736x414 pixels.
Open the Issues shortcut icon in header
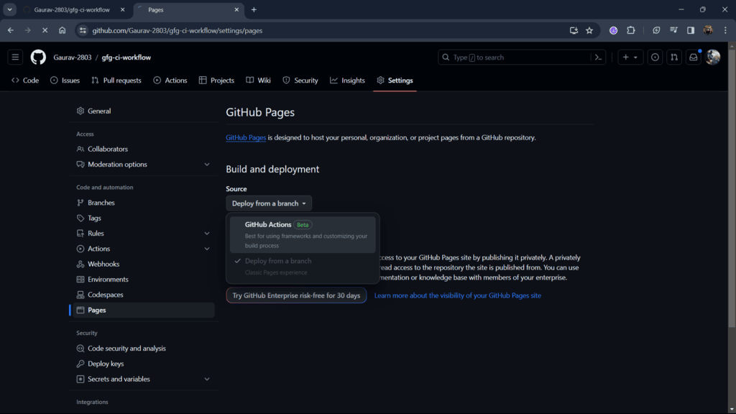655,57
